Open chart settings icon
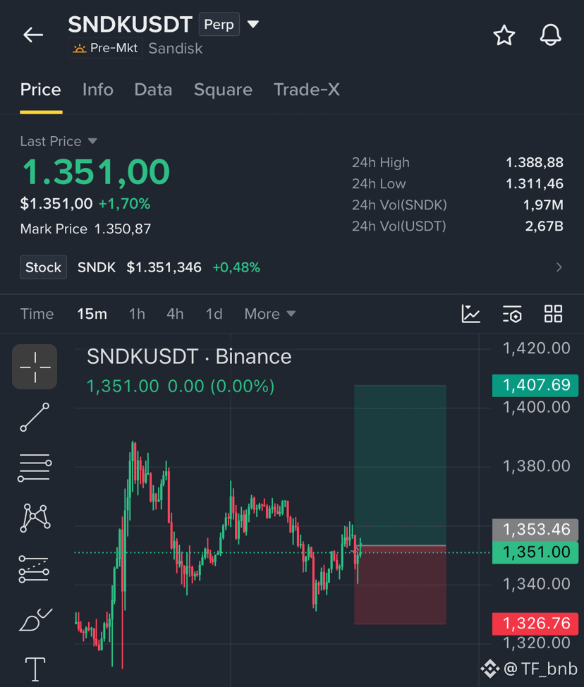The width and height of the screenshot is (584, 687). pyautogui.click(x=512, y=314)
